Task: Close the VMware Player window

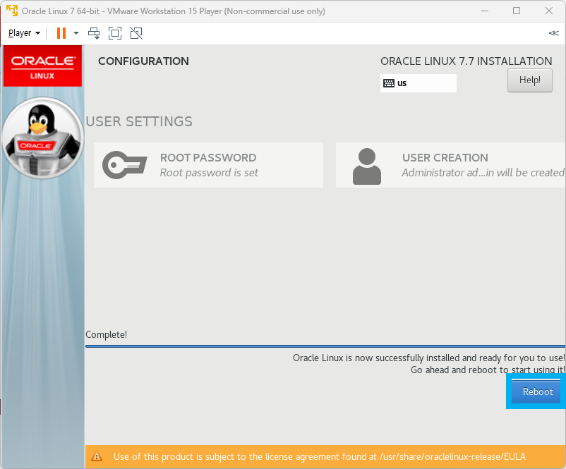Action: 548,11
